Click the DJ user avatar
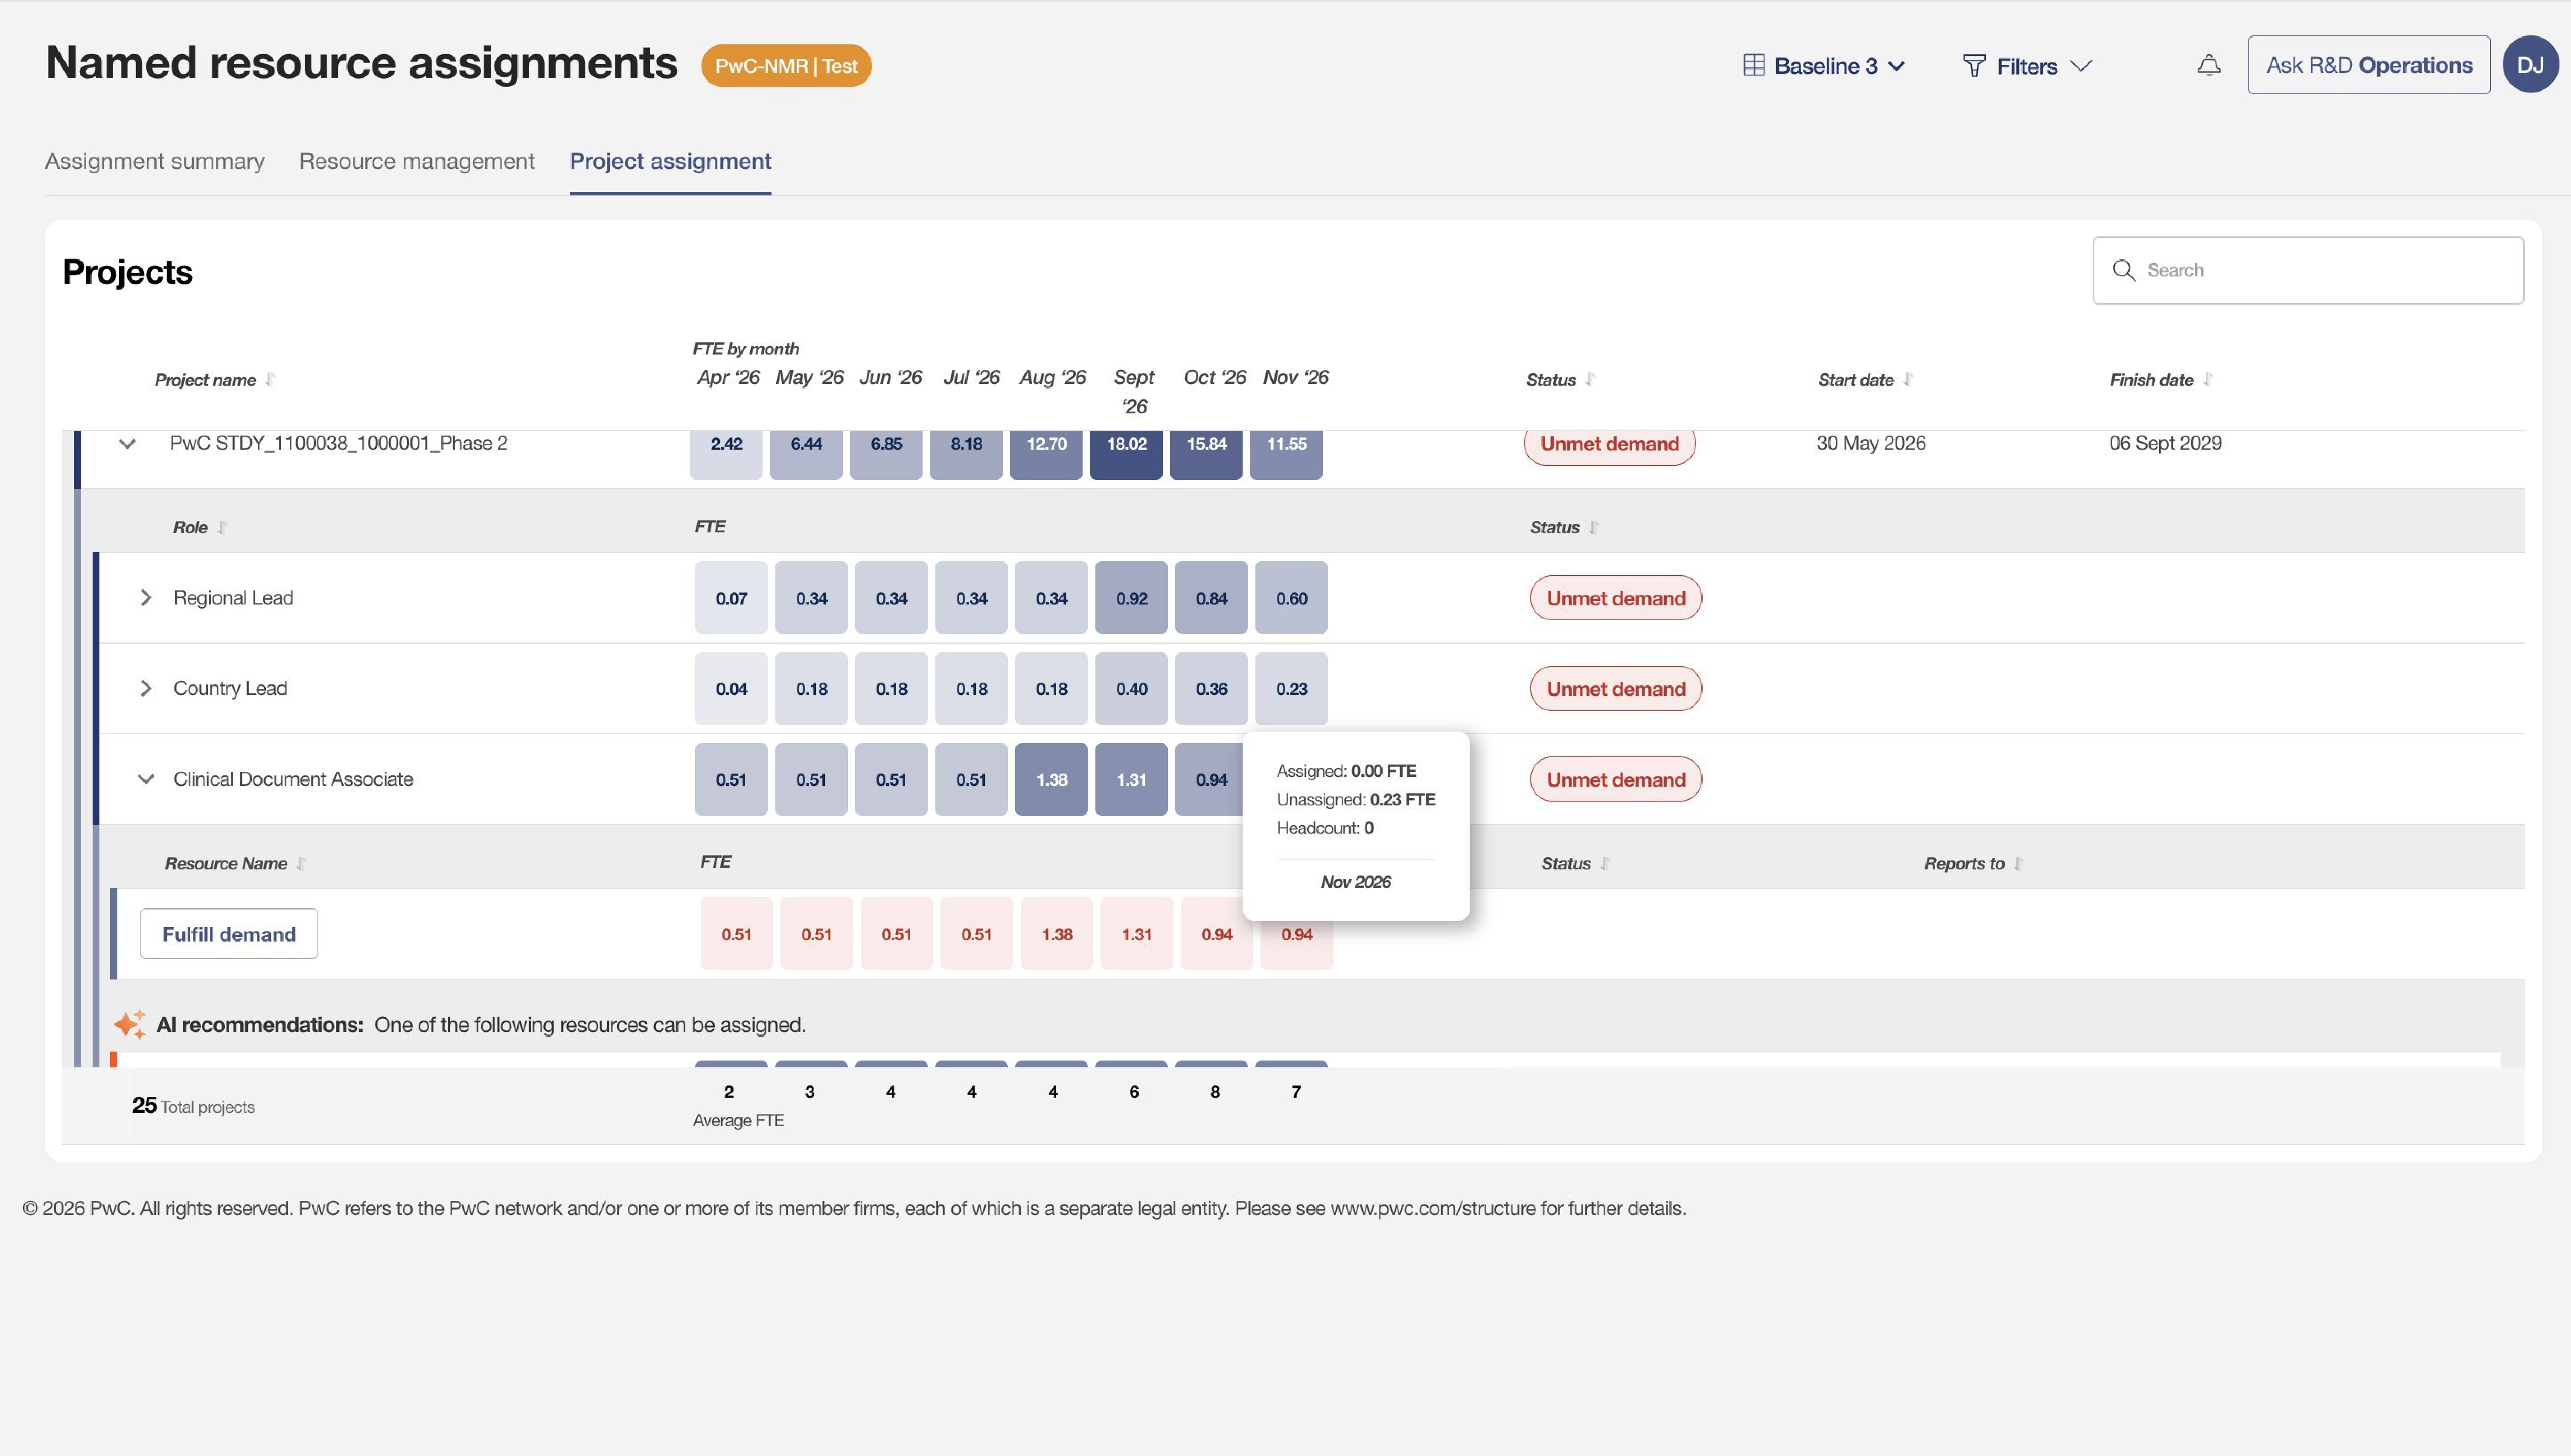Viewport: 2571px width, 1456px height. click(x=2530, y=65)
